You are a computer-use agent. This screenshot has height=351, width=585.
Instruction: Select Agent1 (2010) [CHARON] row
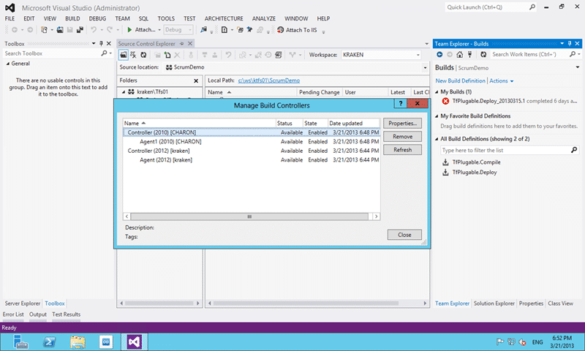252,142
